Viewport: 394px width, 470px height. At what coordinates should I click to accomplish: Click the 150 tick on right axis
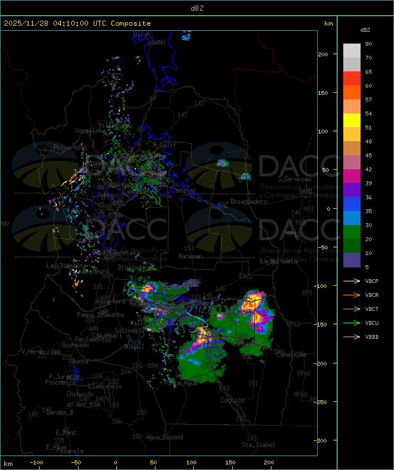[x=323, y=93]
